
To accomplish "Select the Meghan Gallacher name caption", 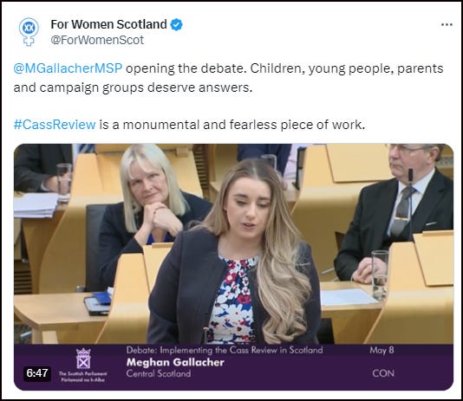I will [x=175, y=362].
